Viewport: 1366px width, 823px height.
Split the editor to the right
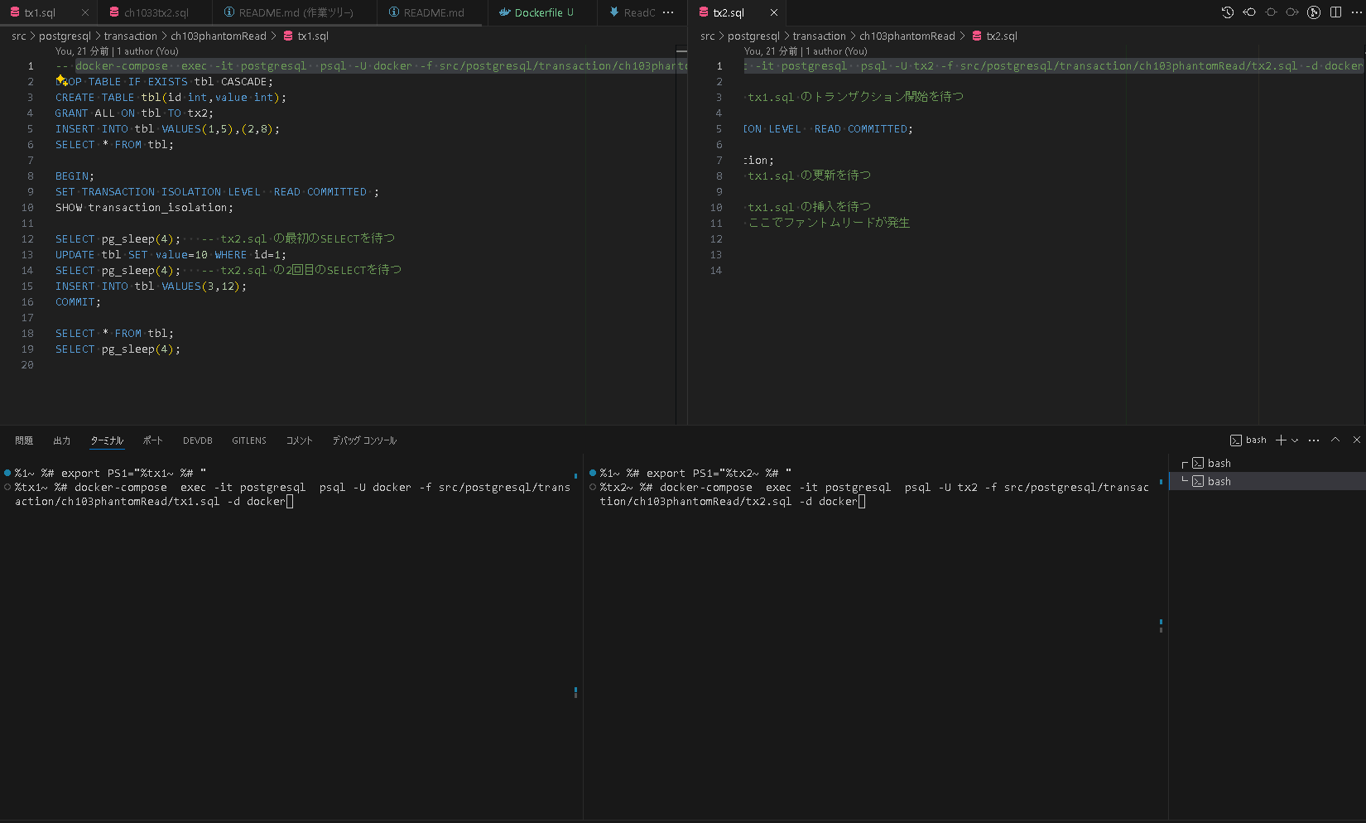click(x=1335, y=12)
